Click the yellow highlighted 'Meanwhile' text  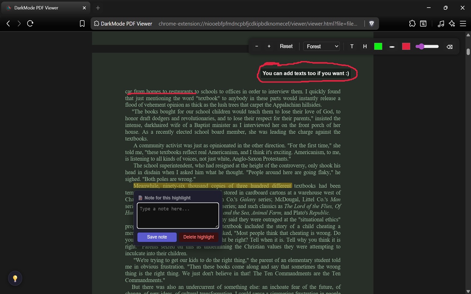pos(213,186)
